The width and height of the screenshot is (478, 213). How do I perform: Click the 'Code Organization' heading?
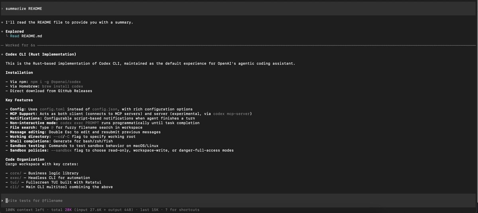[x=25, y=160]
